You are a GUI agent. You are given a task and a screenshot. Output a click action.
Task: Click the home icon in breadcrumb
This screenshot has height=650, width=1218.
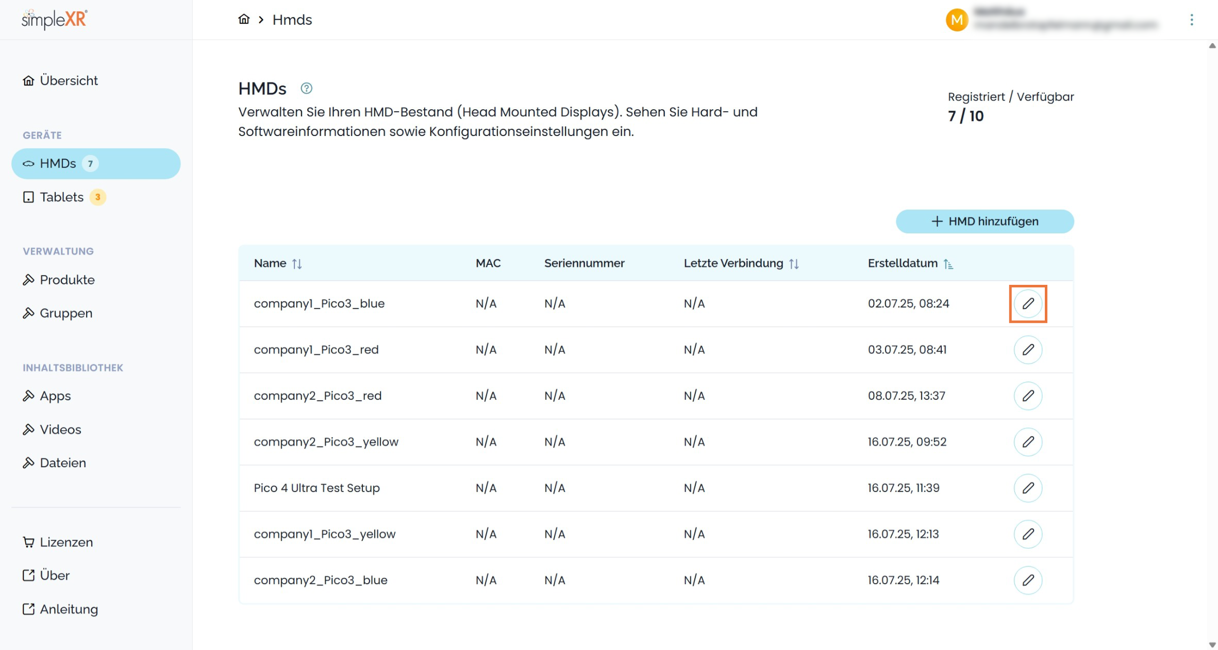(x=244, y=20)
